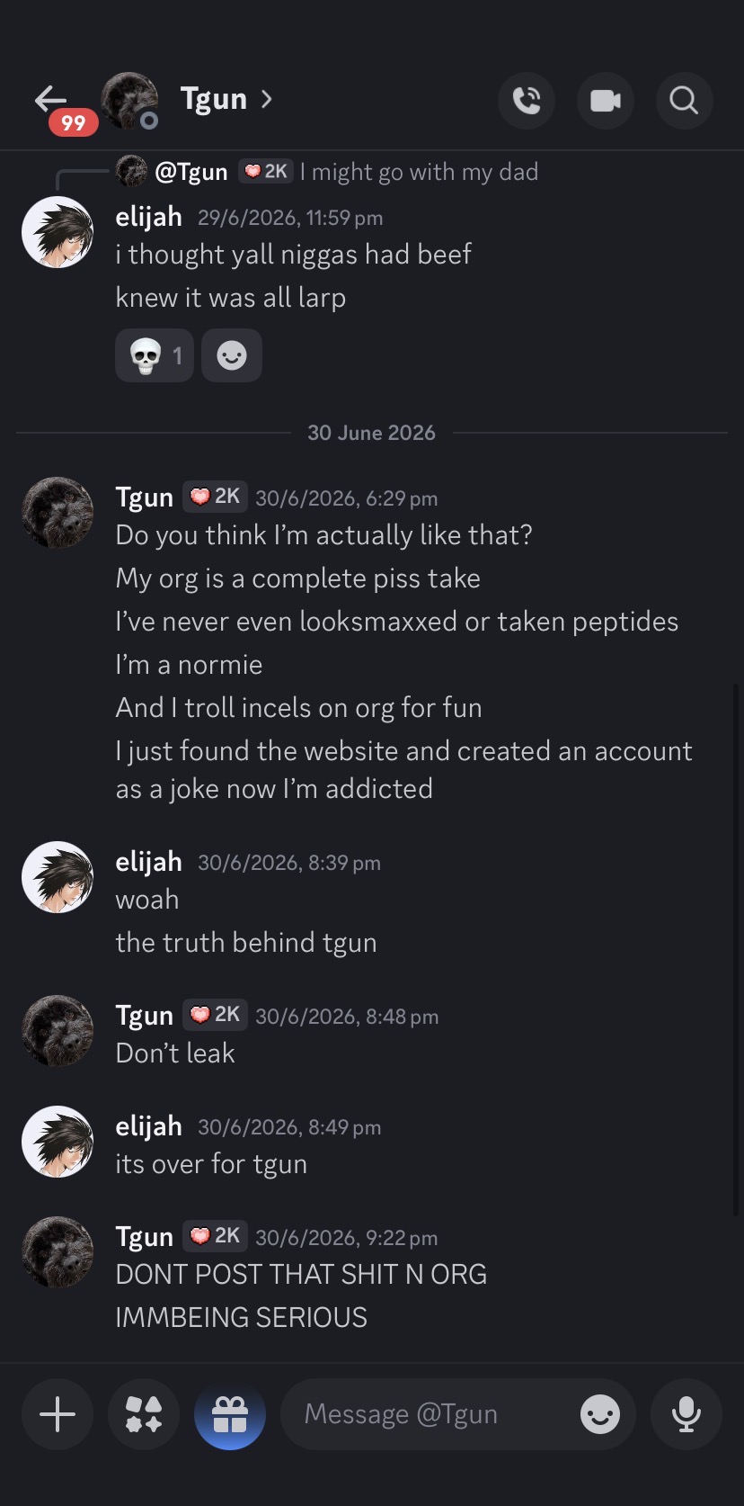The image size is (744, 1506).
Task: Jump to replied message "I might go with my dad"
Action: tap(419, 172)
